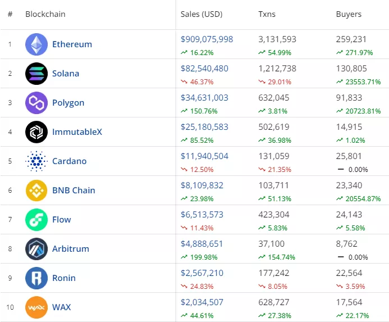
Task: Click the Cardano logo icon
Action: [36, 161]
